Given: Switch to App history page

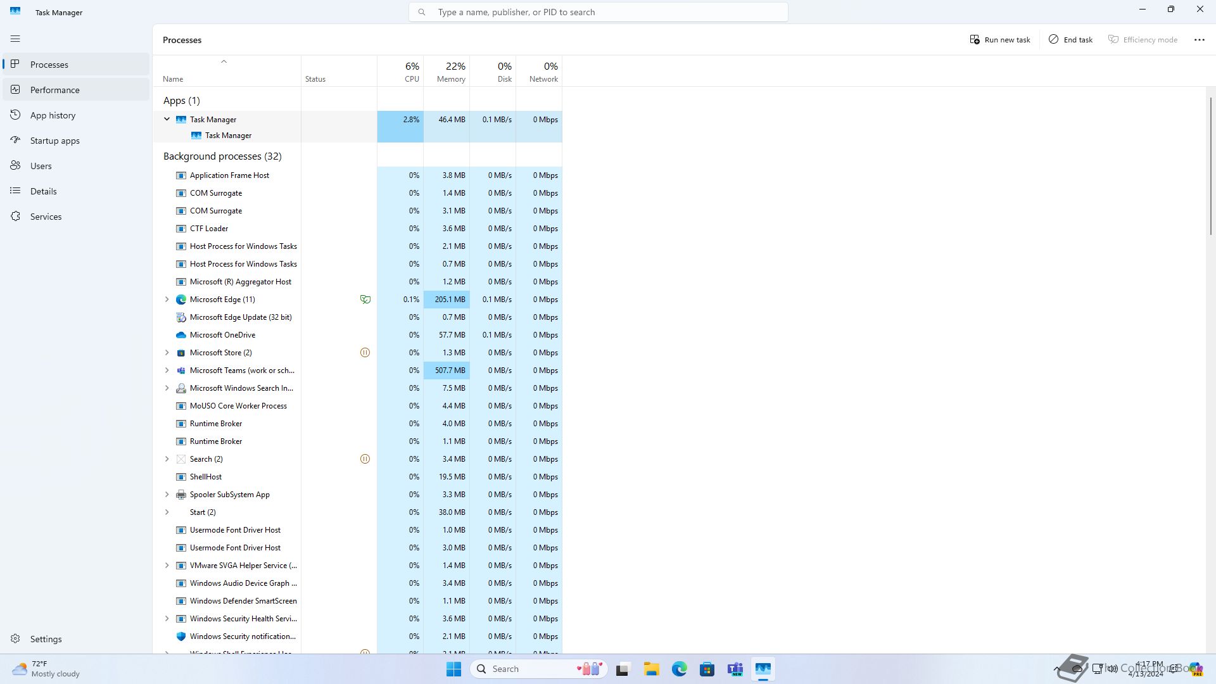Looking at the screenshot, I should 76,115.
